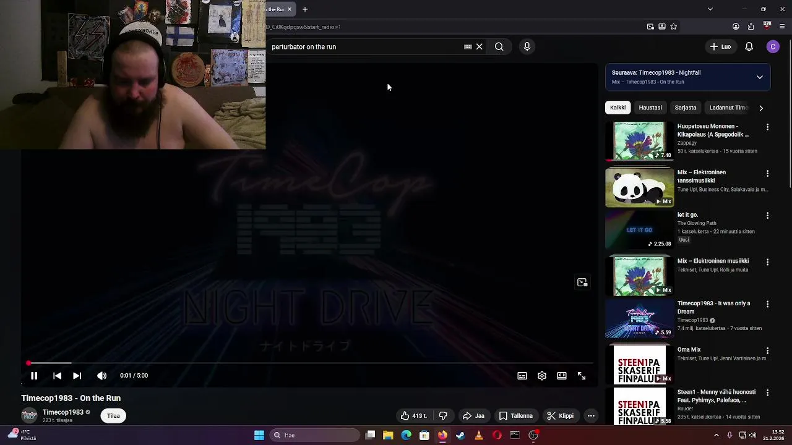Mute the video volume
Image resolution: width=792 pixels, height=445 pixels.
[x=102, y=376]
